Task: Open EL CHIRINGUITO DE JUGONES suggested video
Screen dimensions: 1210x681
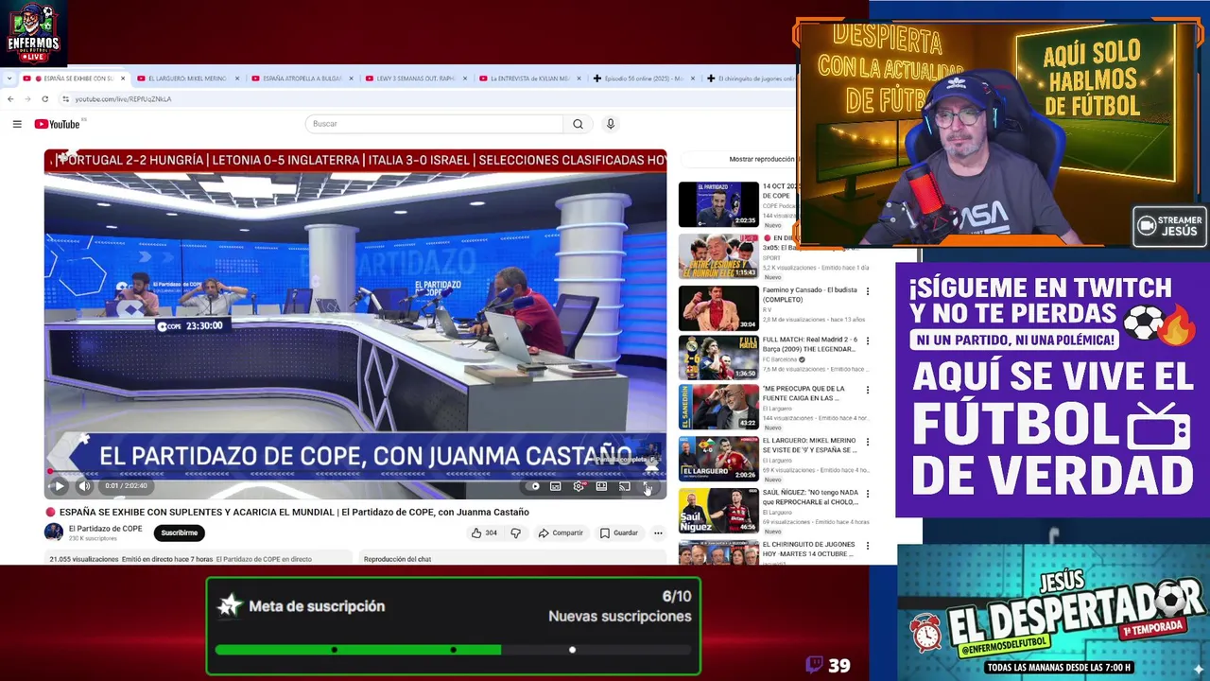Action: click(x=718, y=552)
